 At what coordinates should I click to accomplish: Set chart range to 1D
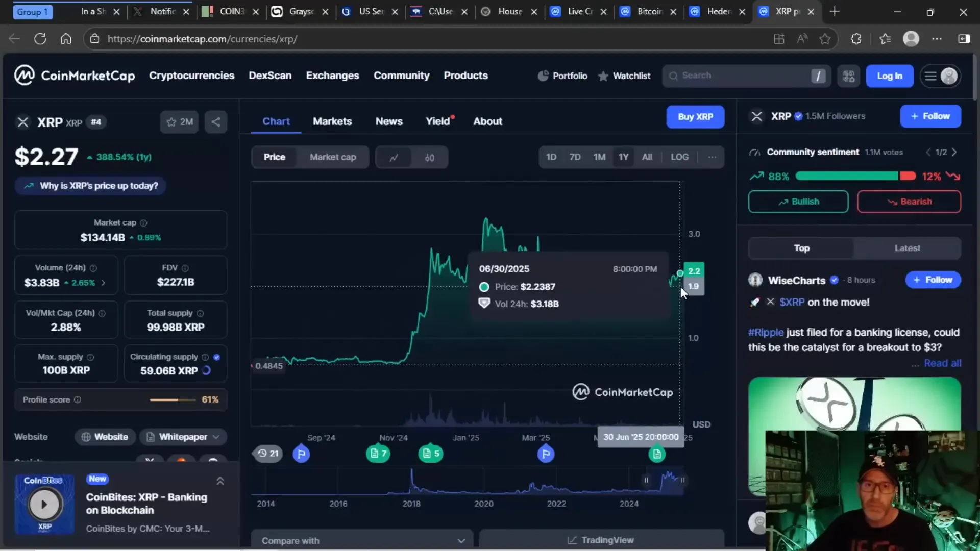click(x=551, y=157)
